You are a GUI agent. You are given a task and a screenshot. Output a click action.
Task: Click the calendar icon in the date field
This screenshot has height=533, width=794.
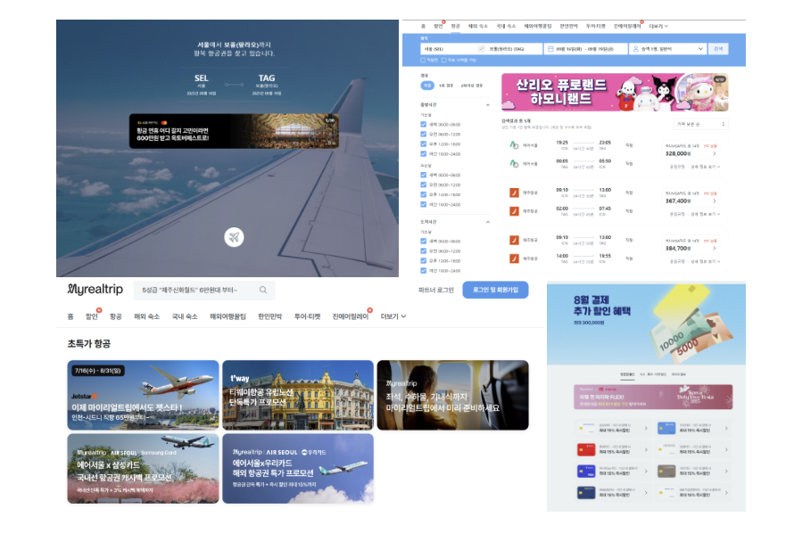(x=550, y=49)
